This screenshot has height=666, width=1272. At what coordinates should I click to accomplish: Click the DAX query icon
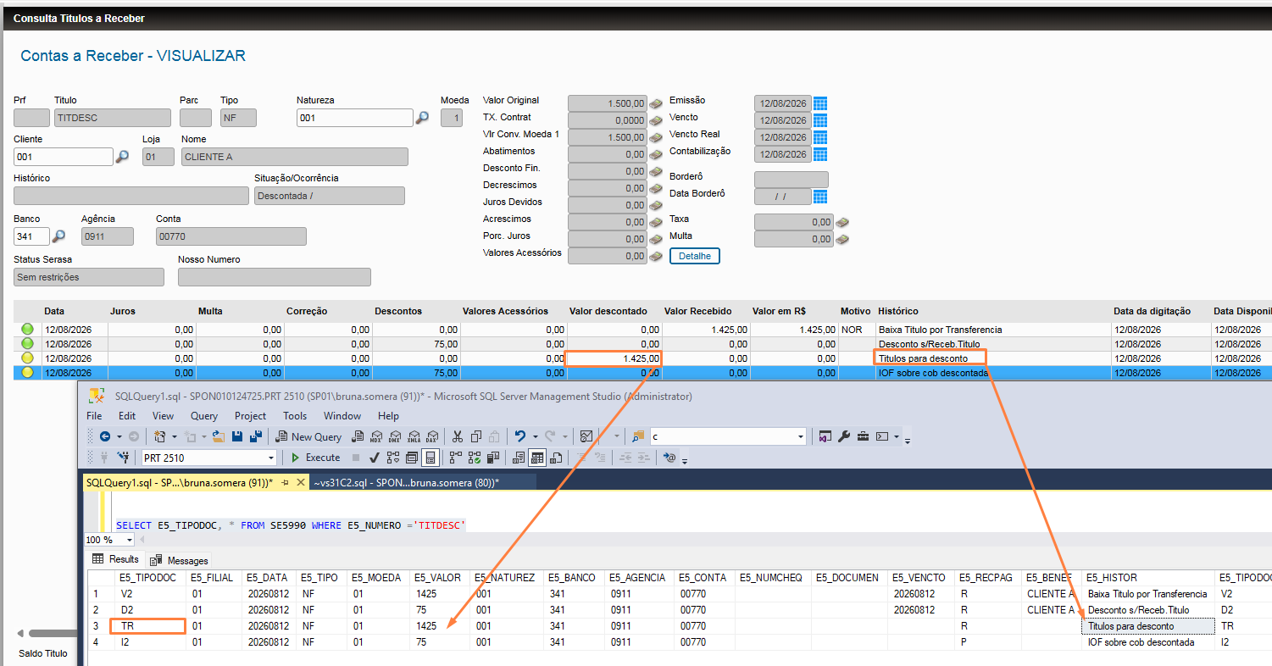click(432, 437)
